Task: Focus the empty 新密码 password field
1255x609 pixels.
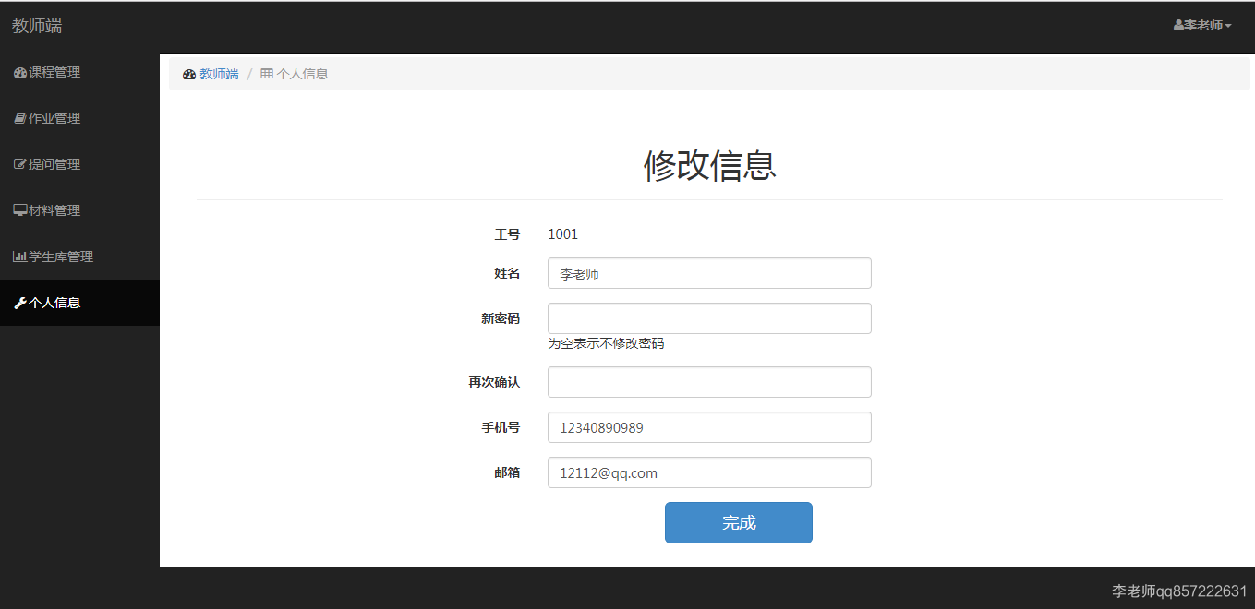Action: pos(709,317)
